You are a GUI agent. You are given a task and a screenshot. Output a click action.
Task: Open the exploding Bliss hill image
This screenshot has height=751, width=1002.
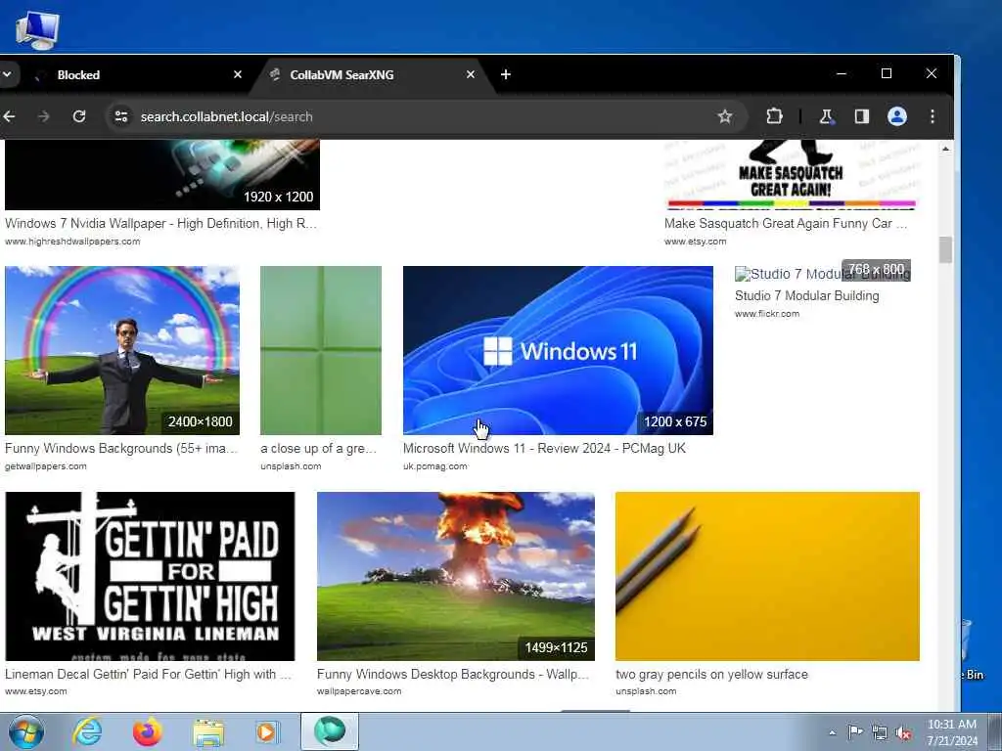[x=456, y=576]
